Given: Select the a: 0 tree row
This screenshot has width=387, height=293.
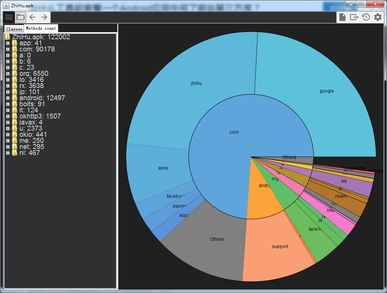Looking at the screenshot, I should pyautogui.click(x=21, y=55).
